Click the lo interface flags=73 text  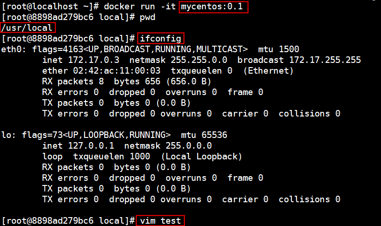[x=43, y=135]
